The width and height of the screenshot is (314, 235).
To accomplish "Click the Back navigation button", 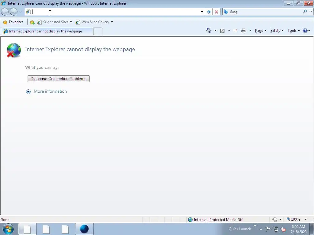I will point(5,12).
